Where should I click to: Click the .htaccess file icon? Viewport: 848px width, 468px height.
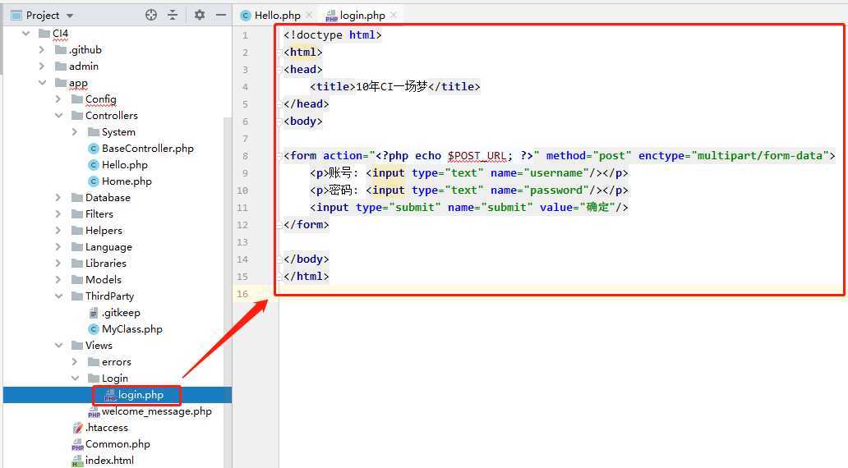pos(78,428)
